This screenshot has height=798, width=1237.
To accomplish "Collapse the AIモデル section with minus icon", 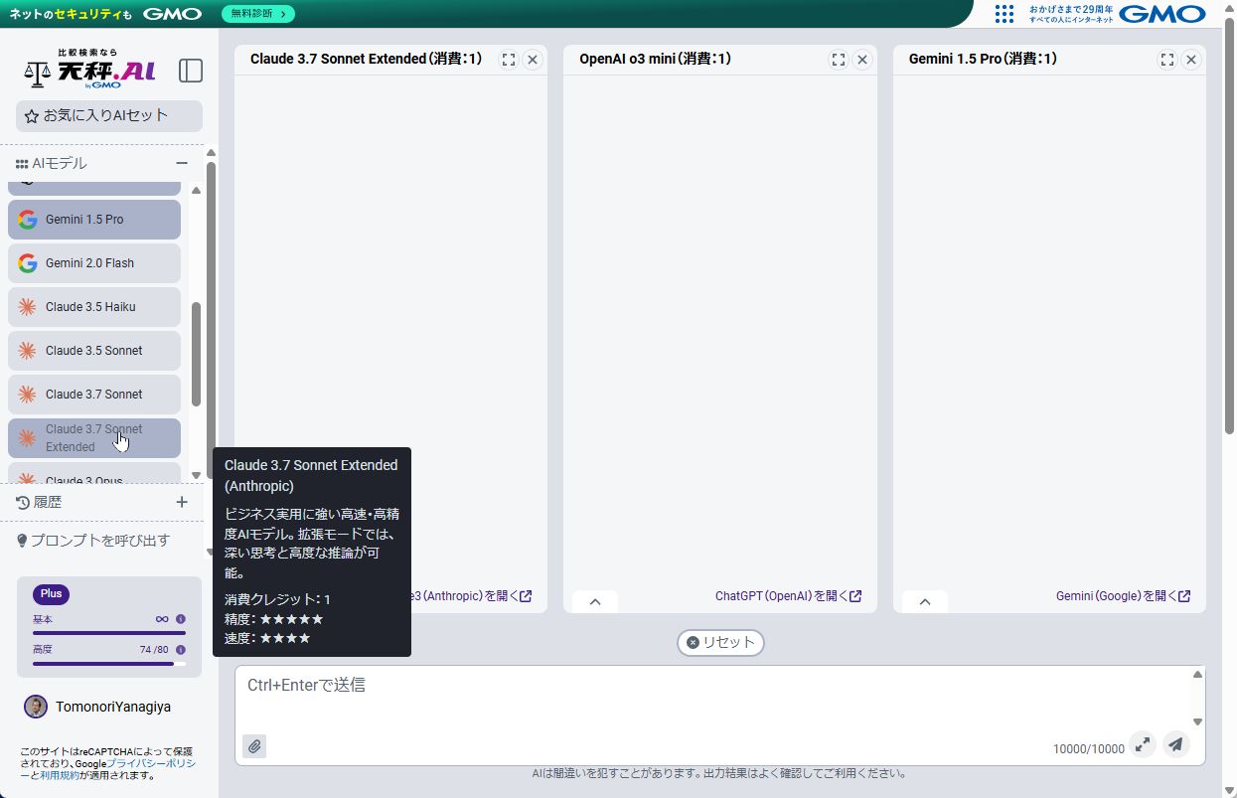I will point(182,163).
